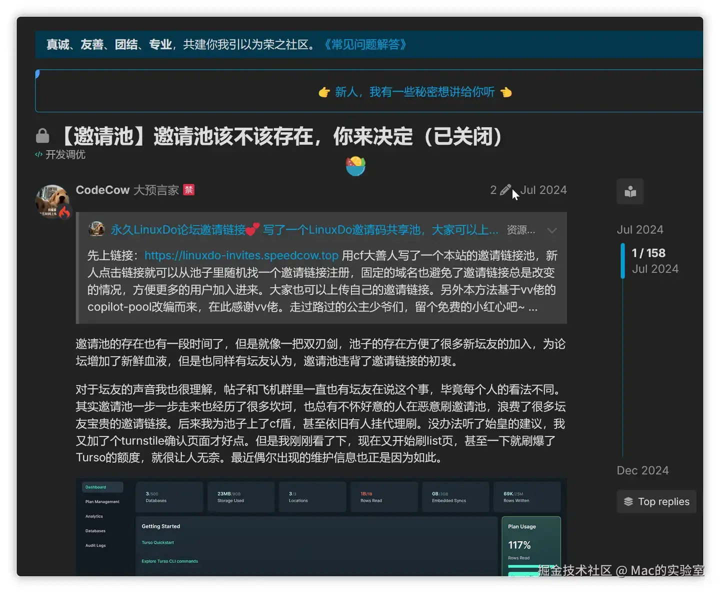Click the closed topic lock icon
This screenshot has width=720, height=593.
coord(42,135)
